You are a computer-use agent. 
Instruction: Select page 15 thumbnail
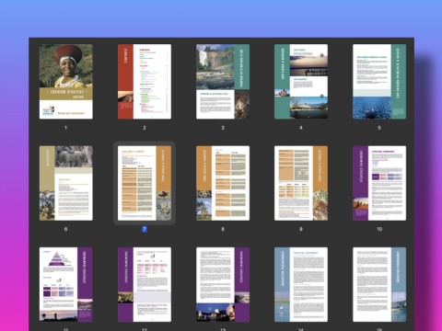pyautogui.click(x=379, y=284)
